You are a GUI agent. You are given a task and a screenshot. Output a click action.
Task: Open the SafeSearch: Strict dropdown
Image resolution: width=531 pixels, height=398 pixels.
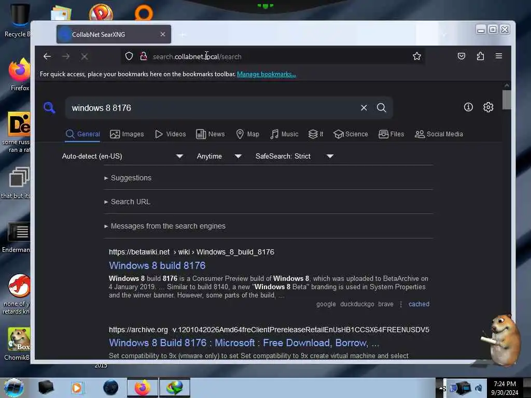[x=295, y=156]
